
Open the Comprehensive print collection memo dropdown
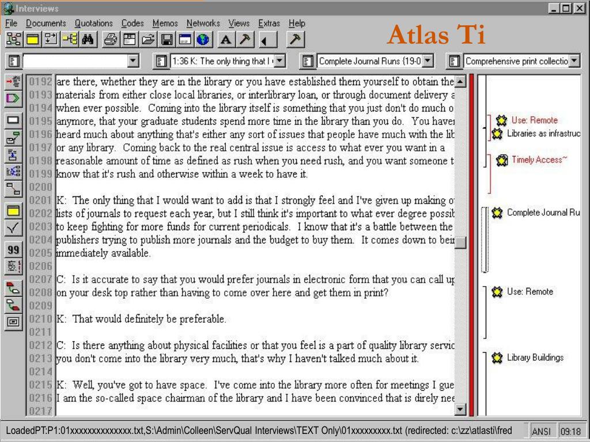(x=574, y=60)
